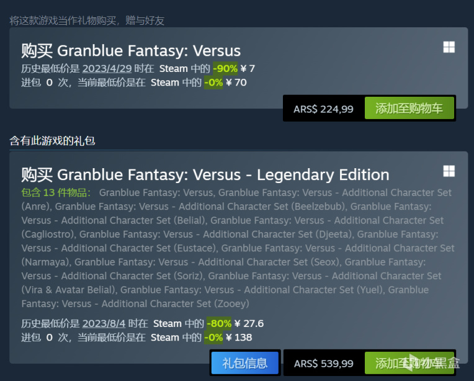Image resolution: width=474 pixels, height=381 pixels.
Task: Click the -80% historical discount badge
Action: click(x=220, y=323)
